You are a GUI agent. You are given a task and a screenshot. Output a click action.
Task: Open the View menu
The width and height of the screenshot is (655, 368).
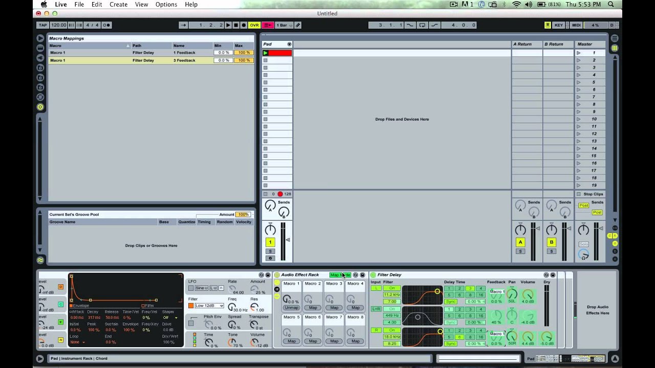click(141, 4)
